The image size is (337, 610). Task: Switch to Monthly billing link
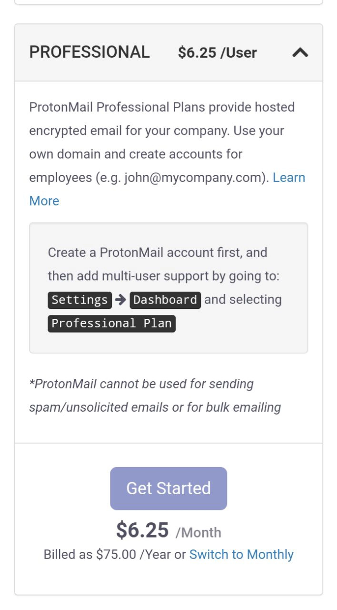[x=241, y=555]
